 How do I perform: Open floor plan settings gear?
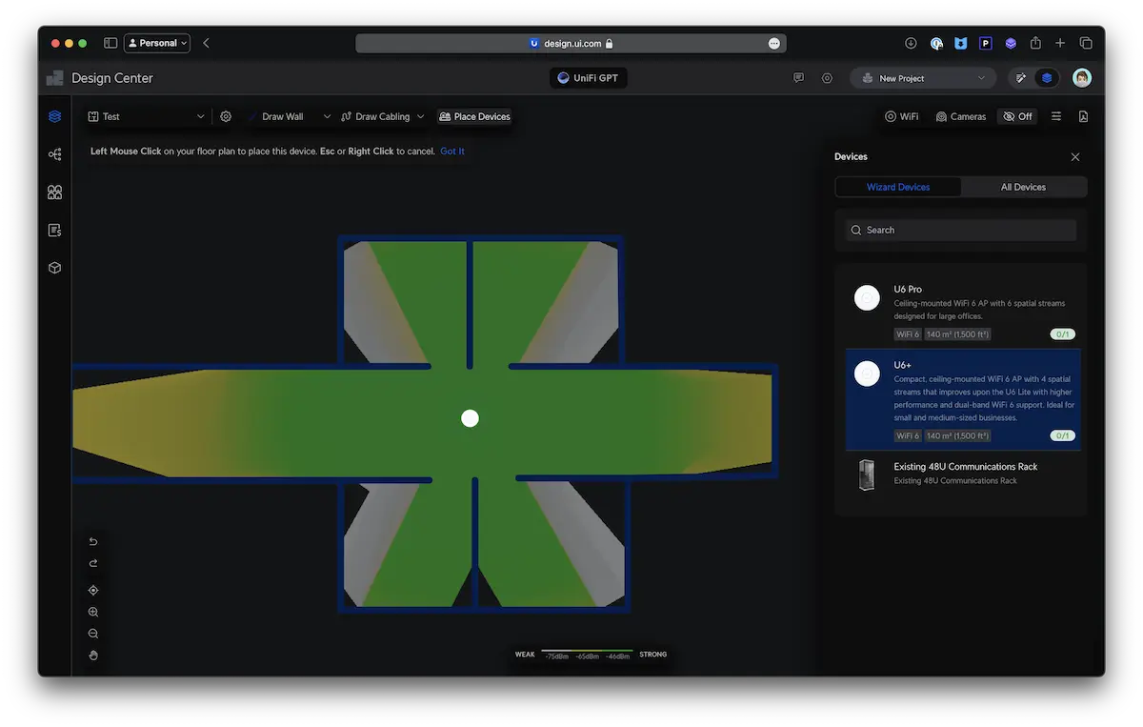tap(226, 116)
